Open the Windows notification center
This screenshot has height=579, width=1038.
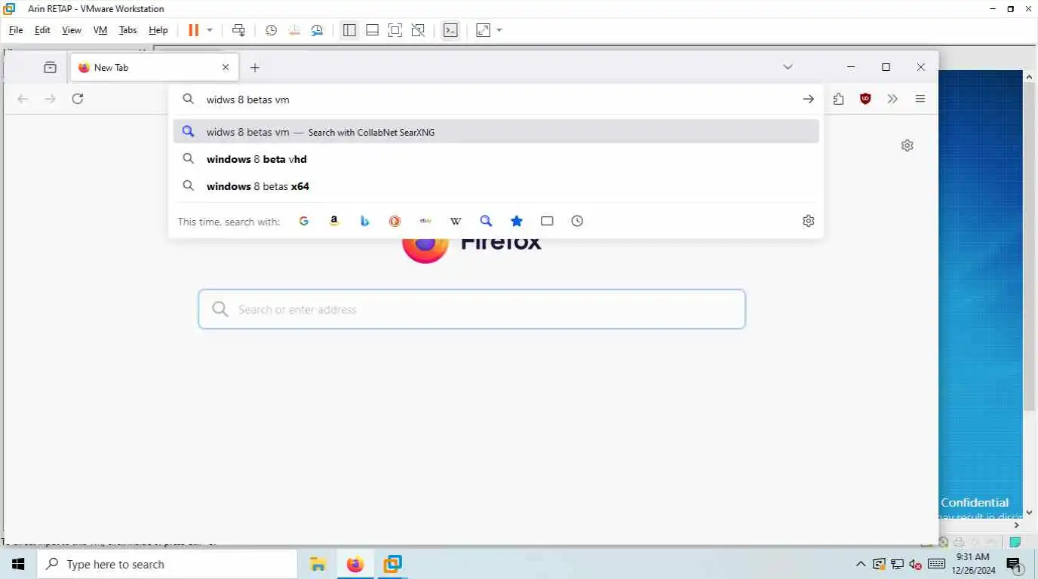[1014, 564]
